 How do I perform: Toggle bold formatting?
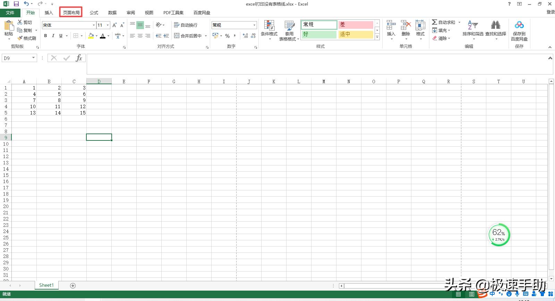click(45, 36)
